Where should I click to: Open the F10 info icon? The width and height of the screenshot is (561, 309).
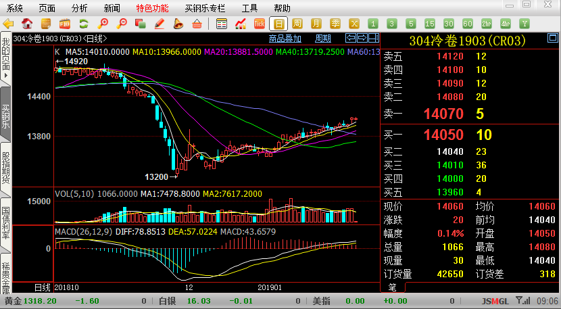[66, 24]
